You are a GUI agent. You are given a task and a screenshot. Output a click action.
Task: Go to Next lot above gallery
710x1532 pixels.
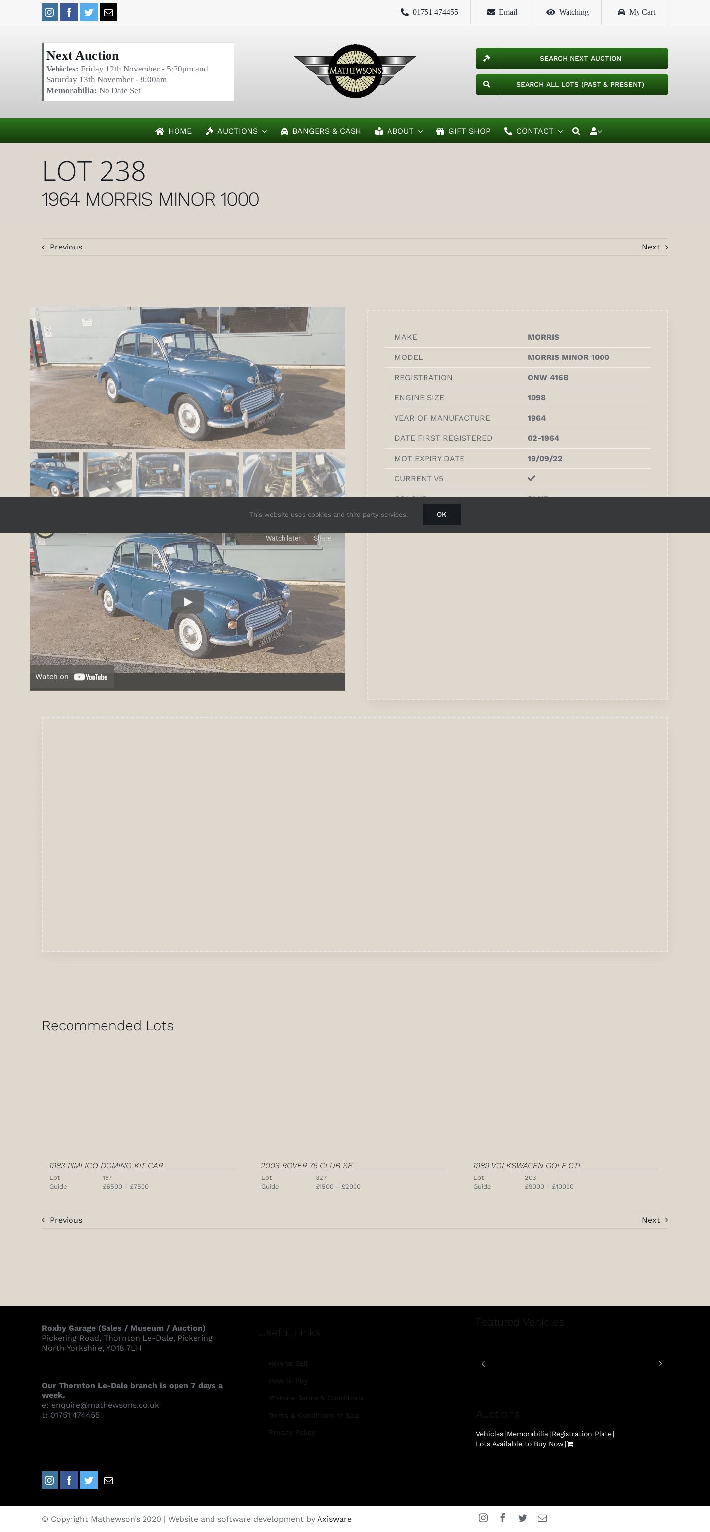tap(655, 247)
